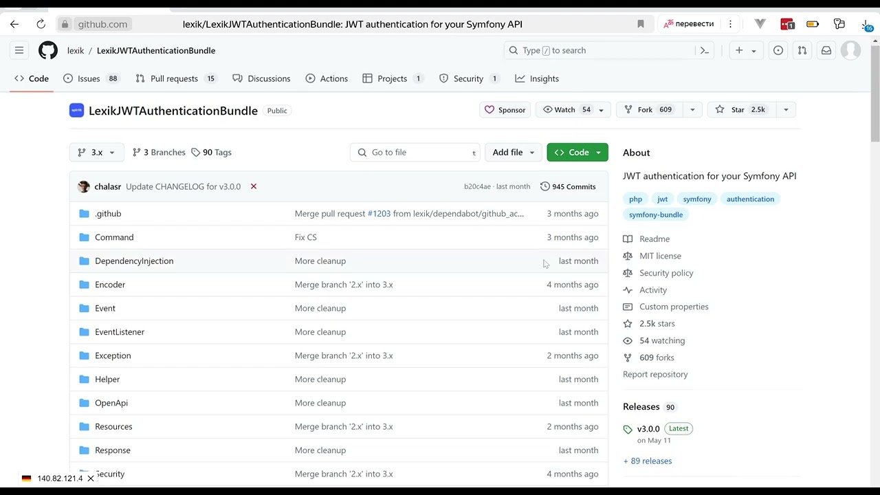This screenshot has height=495, width=880.
Task: Select the jwt topic tag
Action: 663,199
